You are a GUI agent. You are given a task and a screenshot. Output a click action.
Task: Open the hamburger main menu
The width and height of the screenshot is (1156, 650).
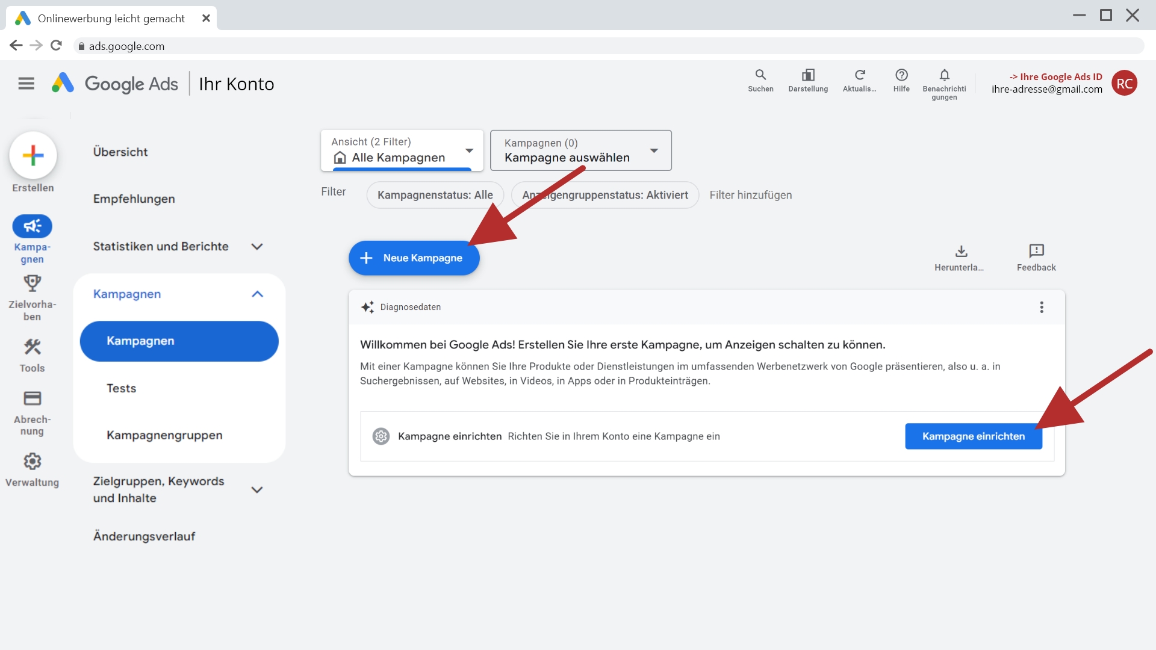tap(26, 84)
